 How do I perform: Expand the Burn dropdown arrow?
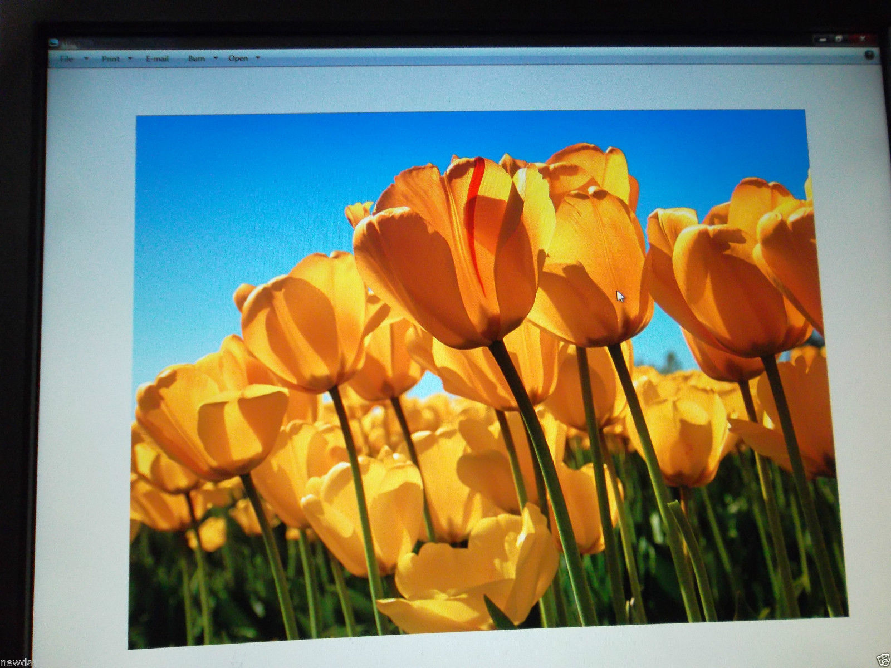pos(216,57)
